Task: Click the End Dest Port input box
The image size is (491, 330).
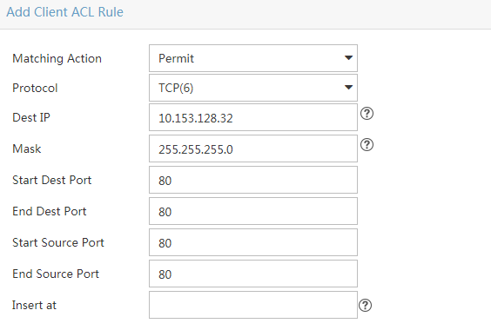Action: click(253, 211)
